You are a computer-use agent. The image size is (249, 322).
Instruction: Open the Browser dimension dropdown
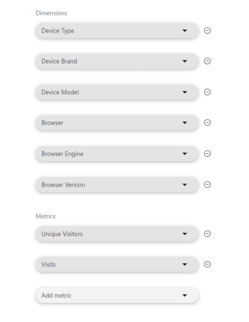(117, 123)
